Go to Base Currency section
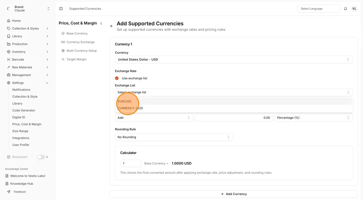This screenshot has width=363, height=200. (77, 34)
